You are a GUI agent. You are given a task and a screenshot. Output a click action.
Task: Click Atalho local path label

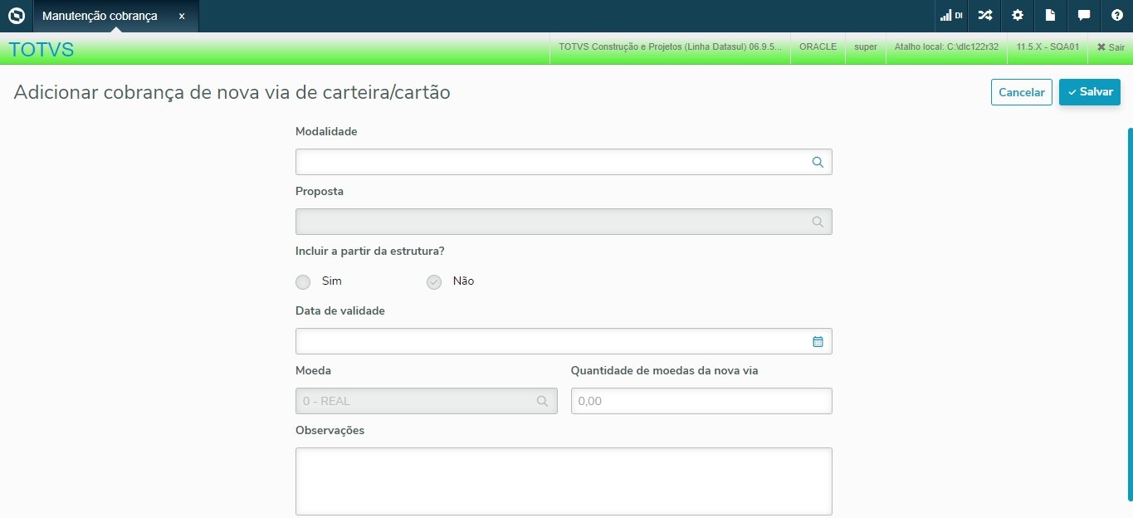point(946,47)
